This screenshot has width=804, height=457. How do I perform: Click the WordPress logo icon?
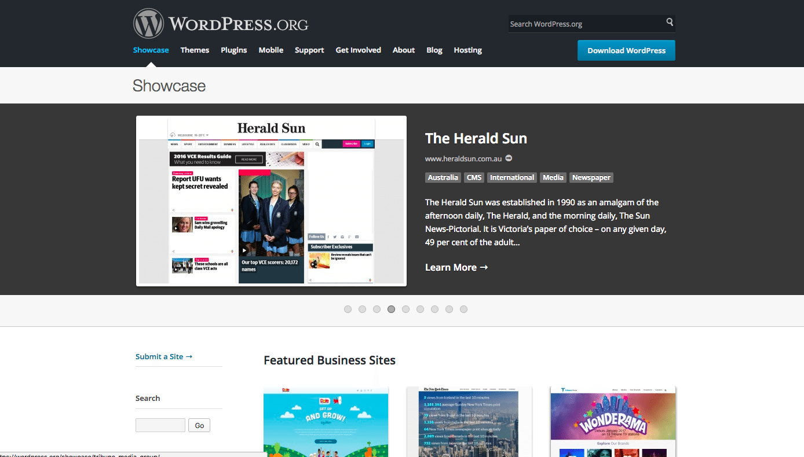pos(149,23)
